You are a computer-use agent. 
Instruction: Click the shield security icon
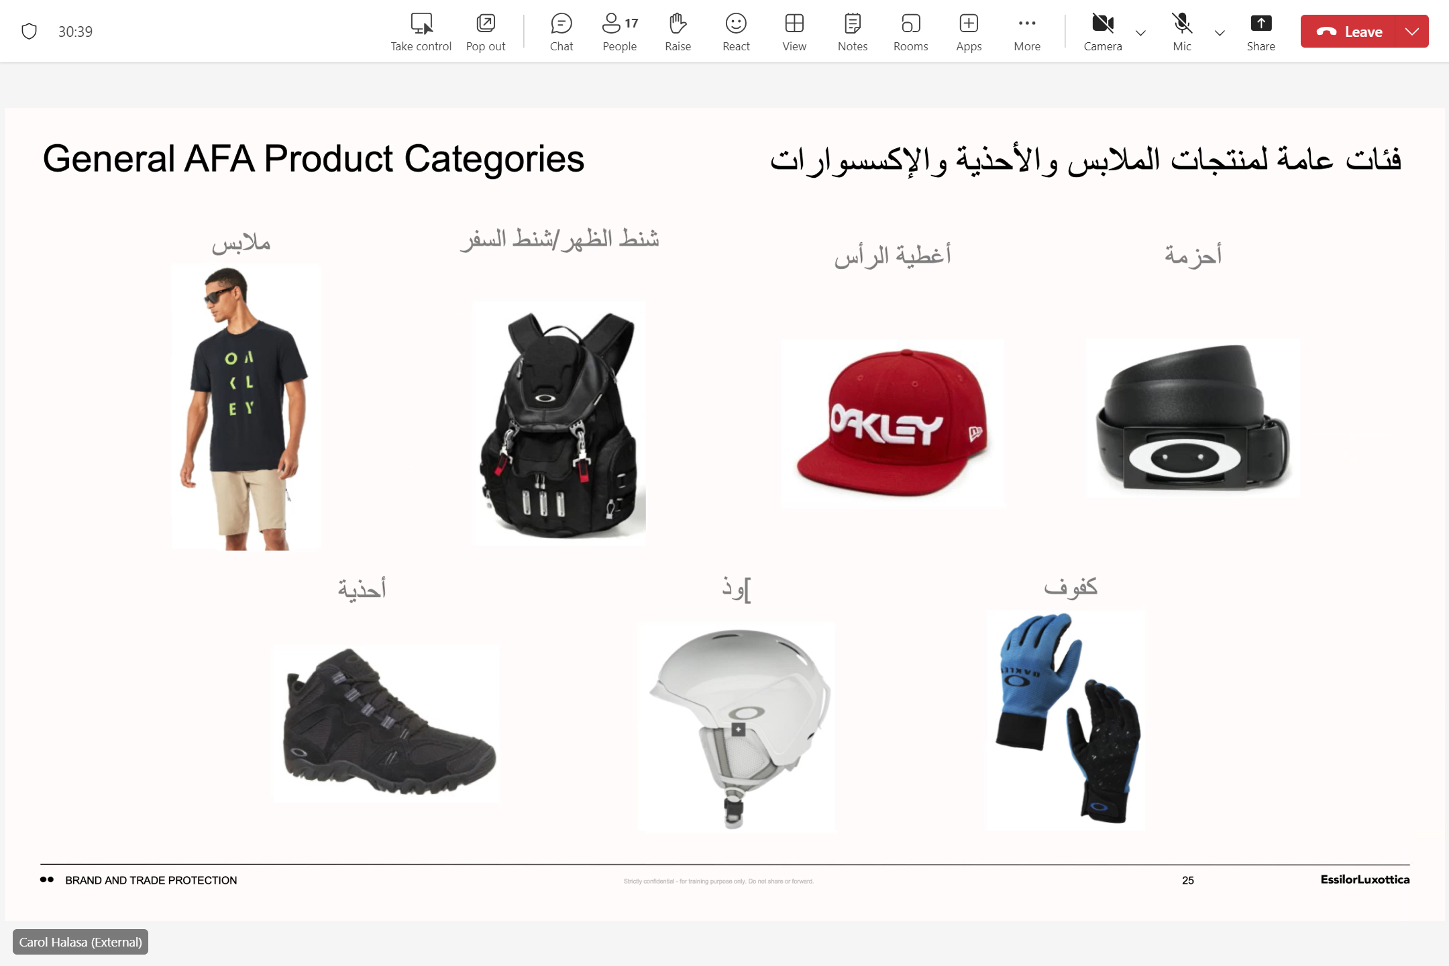click(29, 32)
